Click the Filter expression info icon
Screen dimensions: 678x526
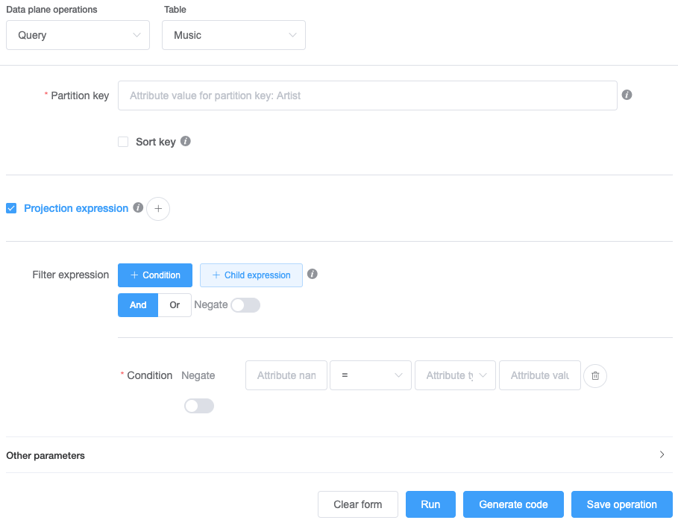(313, 275)
